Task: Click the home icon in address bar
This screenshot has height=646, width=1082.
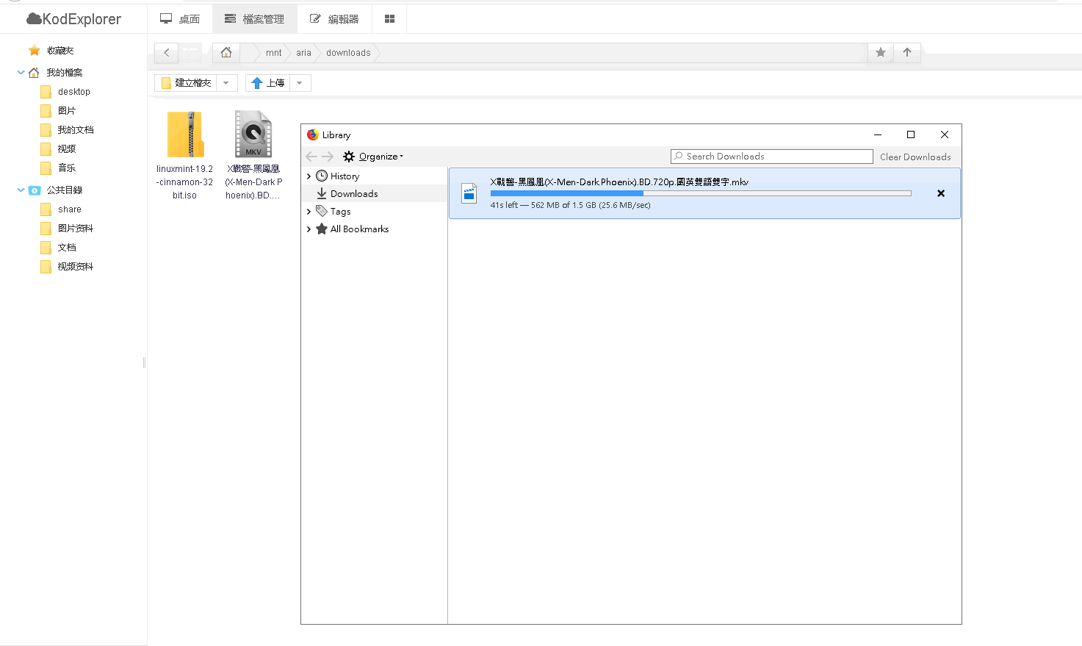Action: 226,52
